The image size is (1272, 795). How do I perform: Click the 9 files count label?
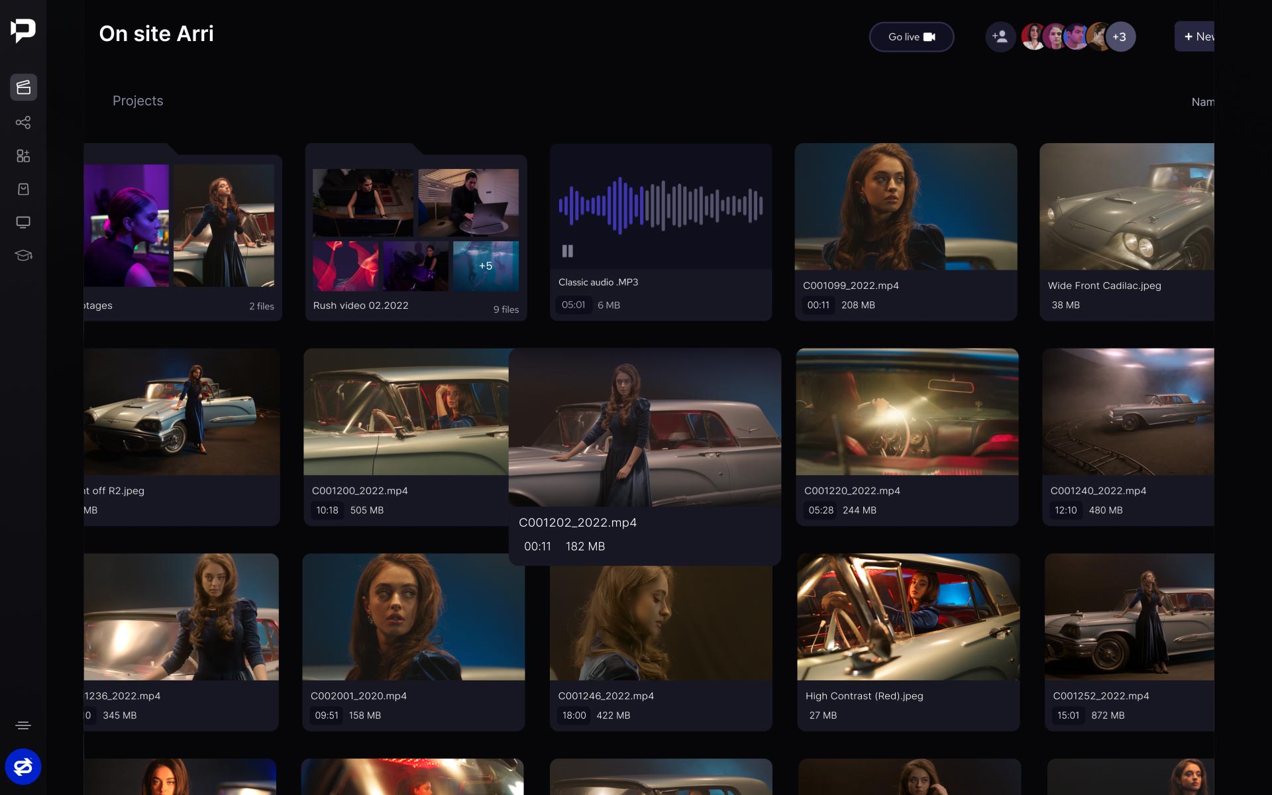coord(506,309)
